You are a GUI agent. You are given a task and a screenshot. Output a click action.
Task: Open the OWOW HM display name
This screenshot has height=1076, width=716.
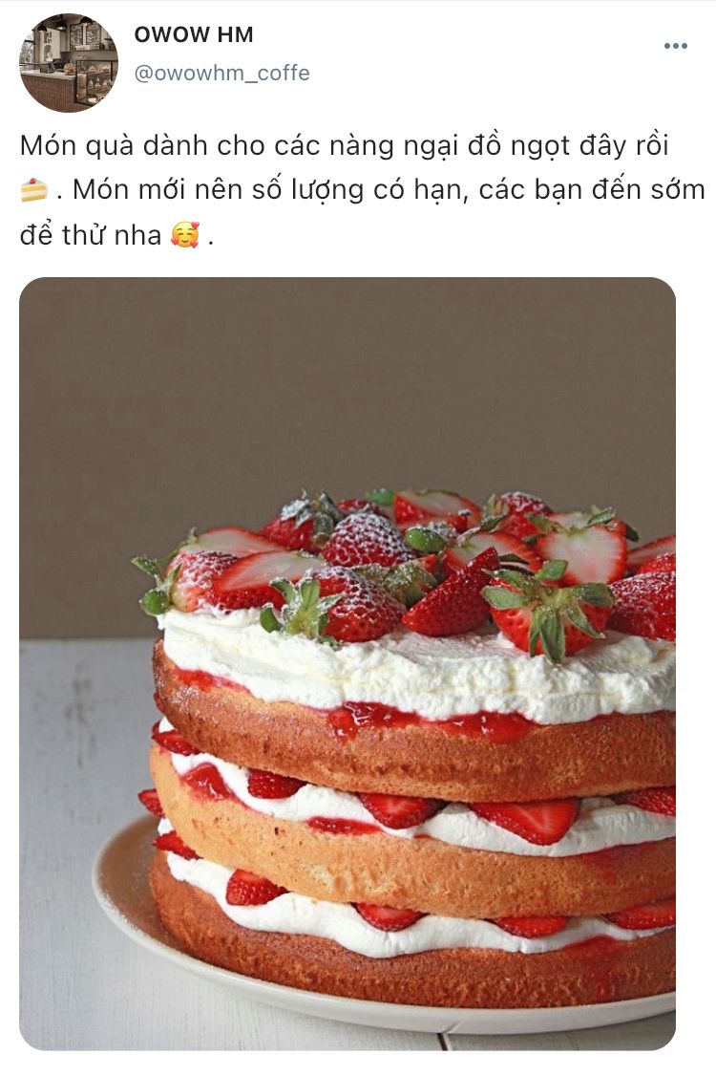(x=194, y=34)
